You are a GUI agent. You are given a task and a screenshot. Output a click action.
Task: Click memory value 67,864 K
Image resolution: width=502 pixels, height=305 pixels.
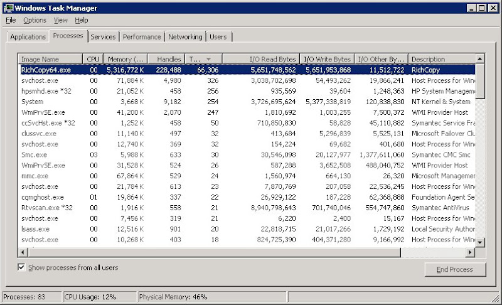(x=131, y=176)
